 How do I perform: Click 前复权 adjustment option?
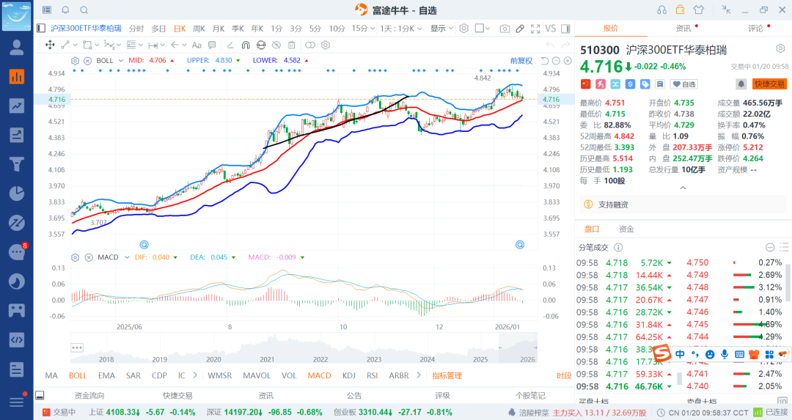pos(521,61)
